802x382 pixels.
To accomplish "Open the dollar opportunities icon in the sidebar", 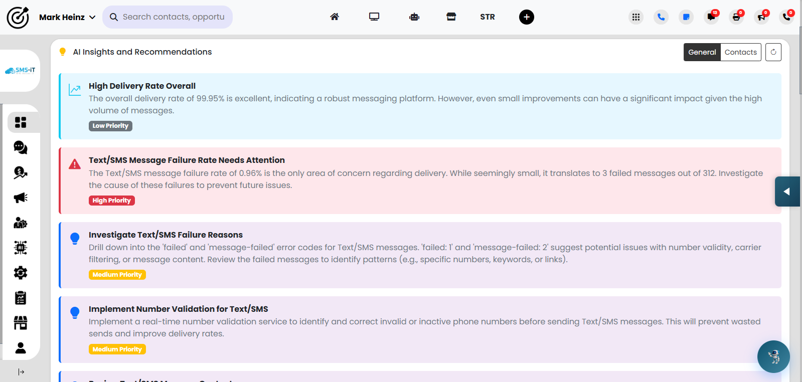I will pos(21,172).
